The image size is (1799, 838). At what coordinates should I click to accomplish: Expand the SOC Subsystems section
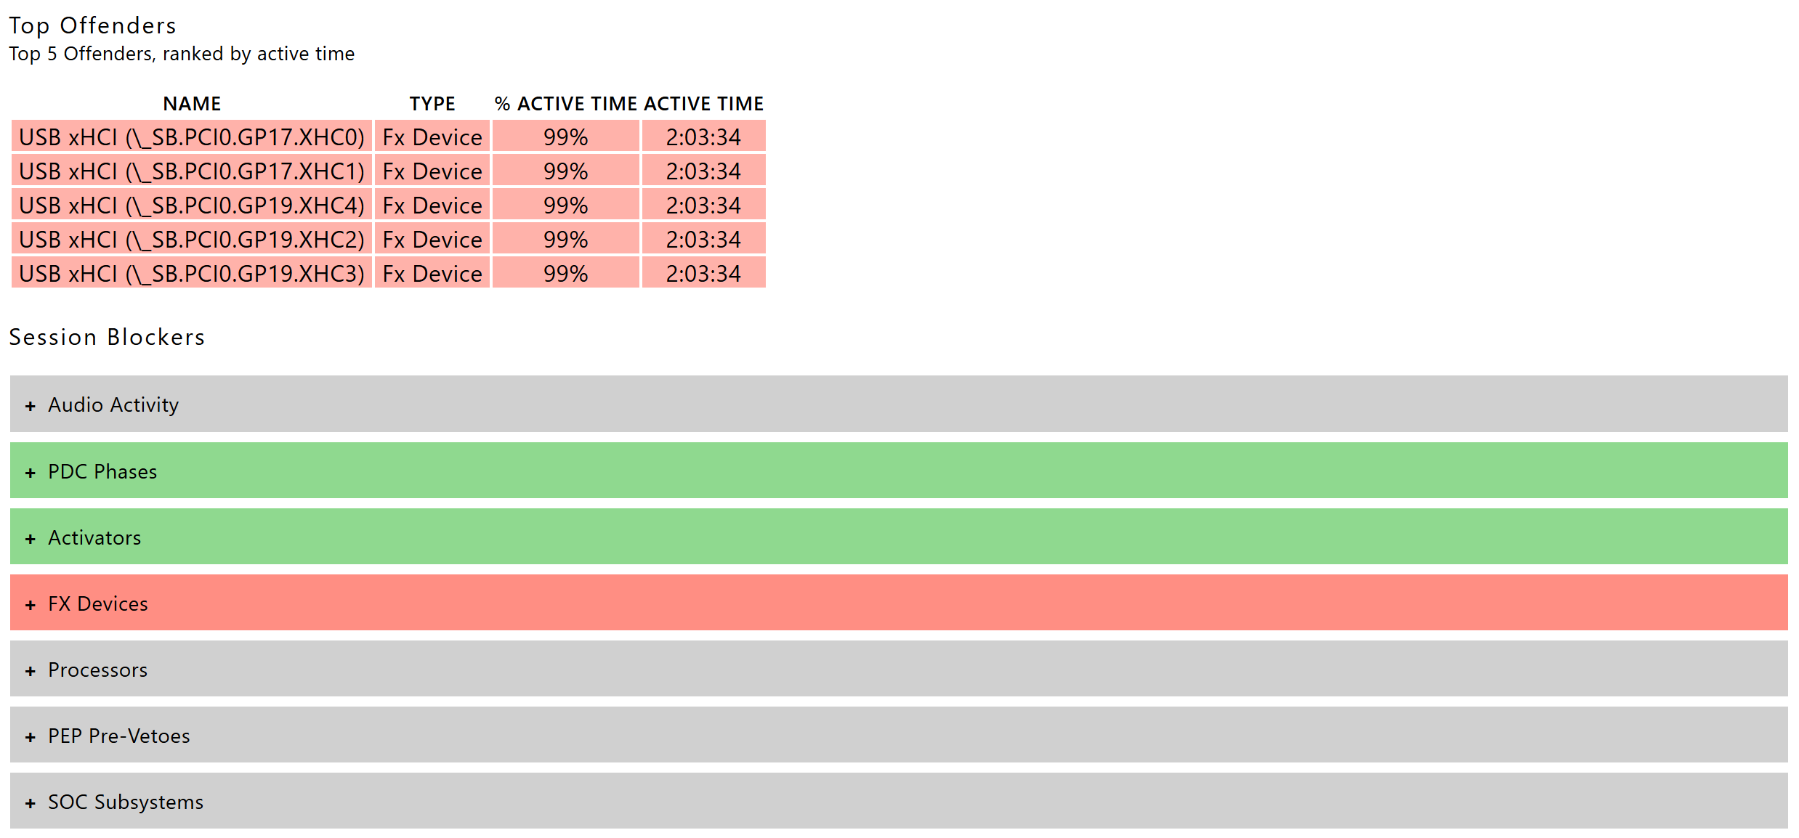(x=125, y=802)
